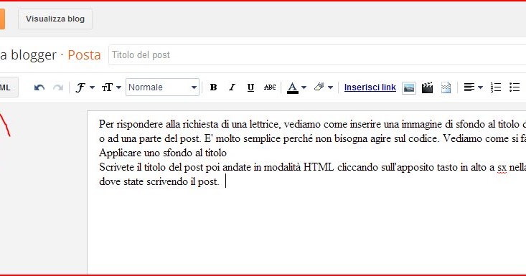Click the insert jump break icon
The image size is (526, 276).
pyautogui.click(x=446, y=87)
